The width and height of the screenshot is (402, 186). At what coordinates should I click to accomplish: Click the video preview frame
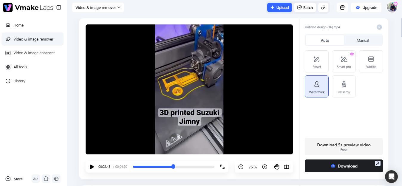click(189, 89)
